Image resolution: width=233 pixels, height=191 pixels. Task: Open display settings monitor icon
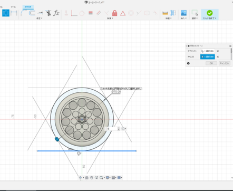(x=108, y=178)
